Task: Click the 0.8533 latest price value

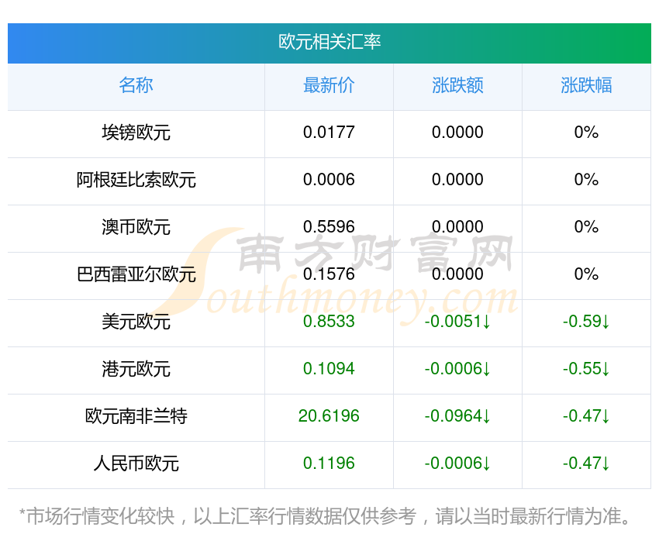Action: 329,322
